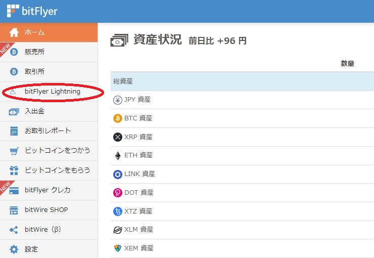Click the JPY yen circle icon
The width and height of the screenshot is (374, 258).
(x=118, y=100)
